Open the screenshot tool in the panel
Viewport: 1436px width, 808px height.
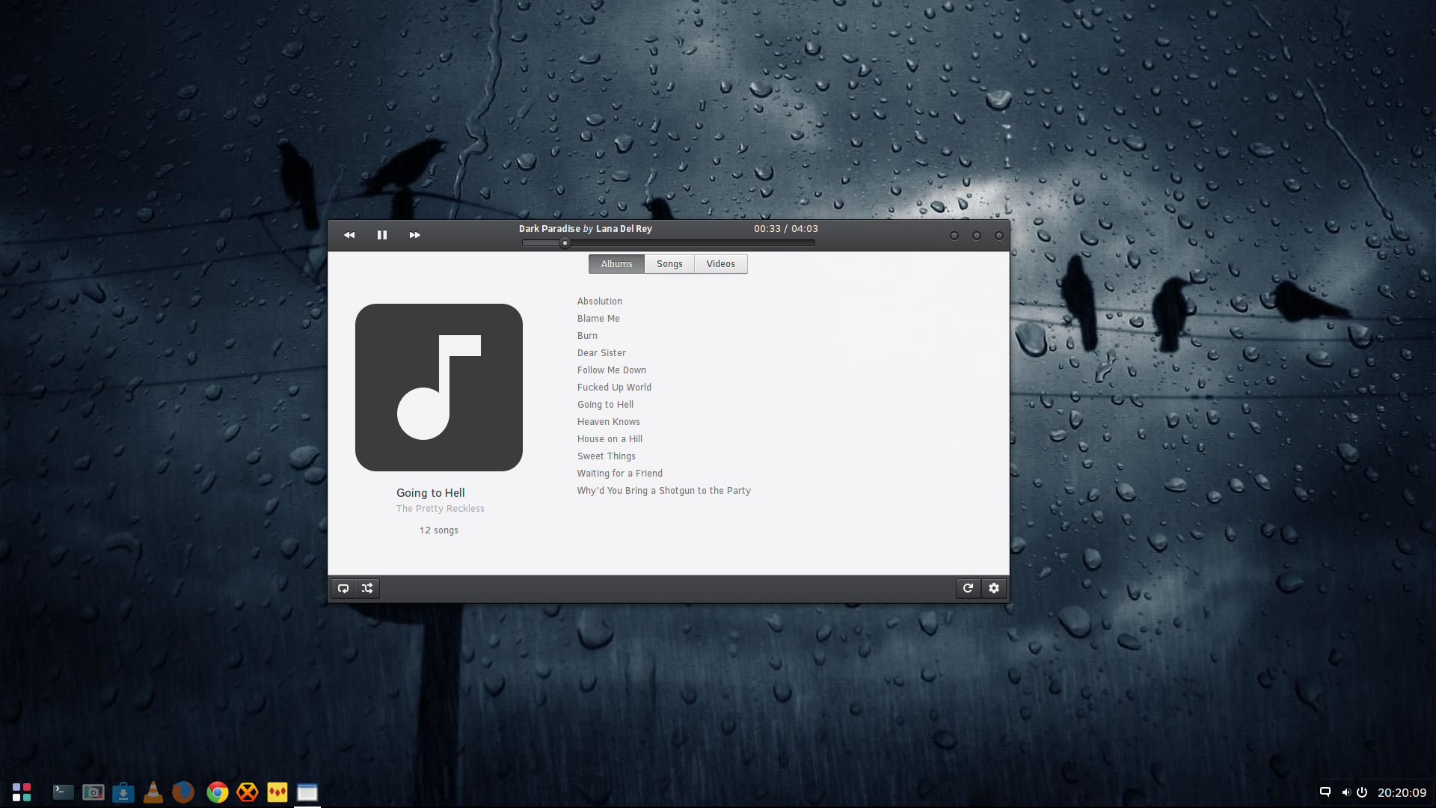click(x=93, y=792)
